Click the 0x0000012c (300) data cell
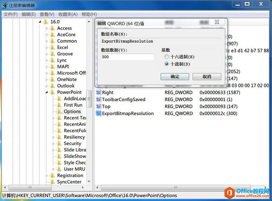The height and width of the screenshot is (201, 272). 218,114
